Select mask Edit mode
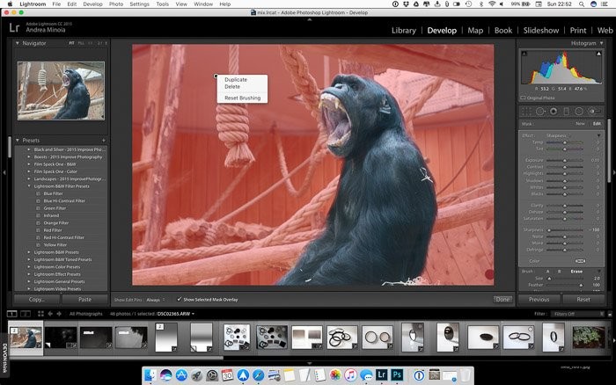Image resolution: width=616 pixels, height=385 pixels. pyautogui.click(x=597, y=124)
